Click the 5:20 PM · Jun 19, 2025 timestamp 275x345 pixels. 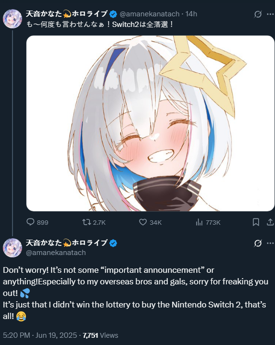[40, 335]
